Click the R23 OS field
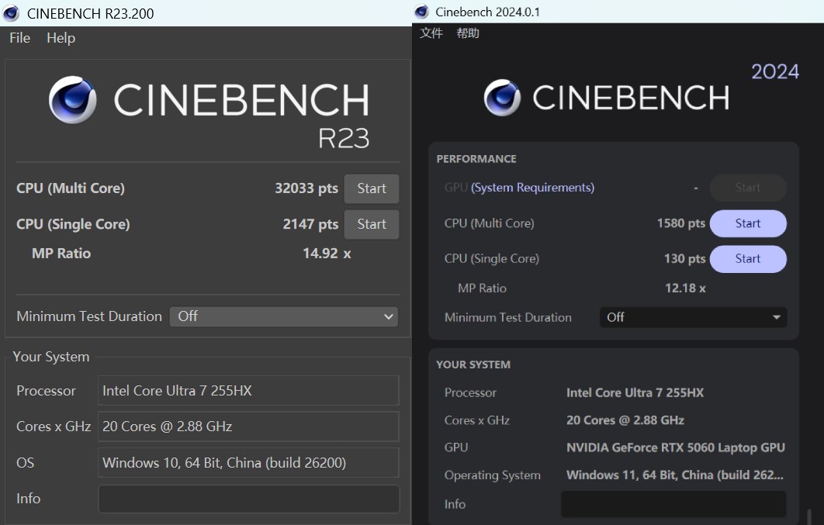 click(248, 462)
